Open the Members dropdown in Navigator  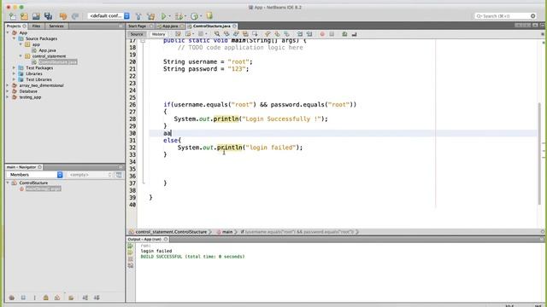click(34, 175)
